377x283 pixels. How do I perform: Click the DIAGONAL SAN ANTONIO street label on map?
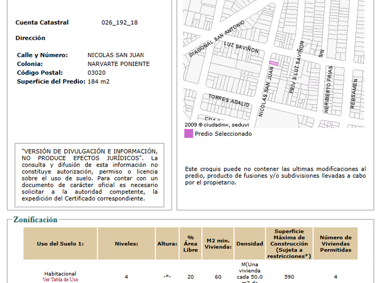217,39
